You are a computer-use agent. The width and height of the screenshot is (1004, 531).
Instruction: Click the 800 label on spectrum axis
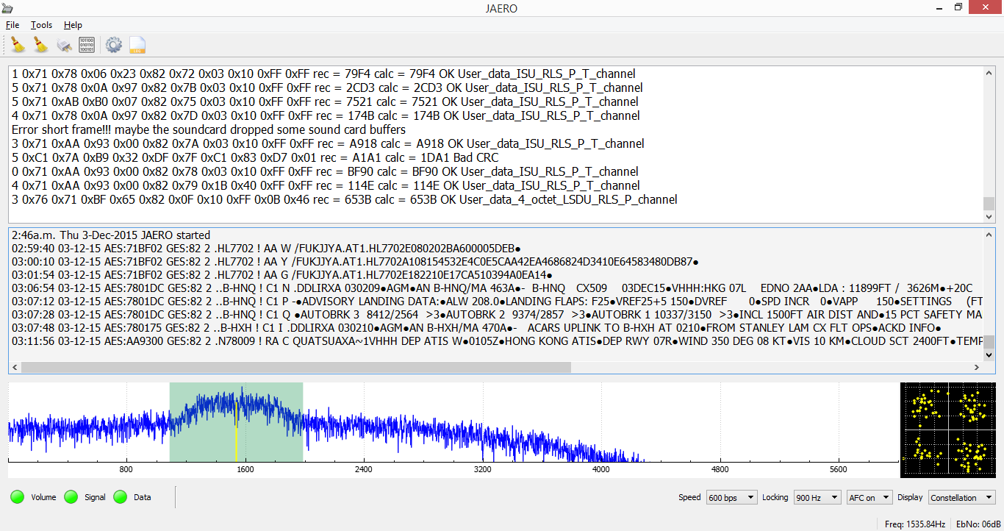pyautogui.click(x=126, y=469)
